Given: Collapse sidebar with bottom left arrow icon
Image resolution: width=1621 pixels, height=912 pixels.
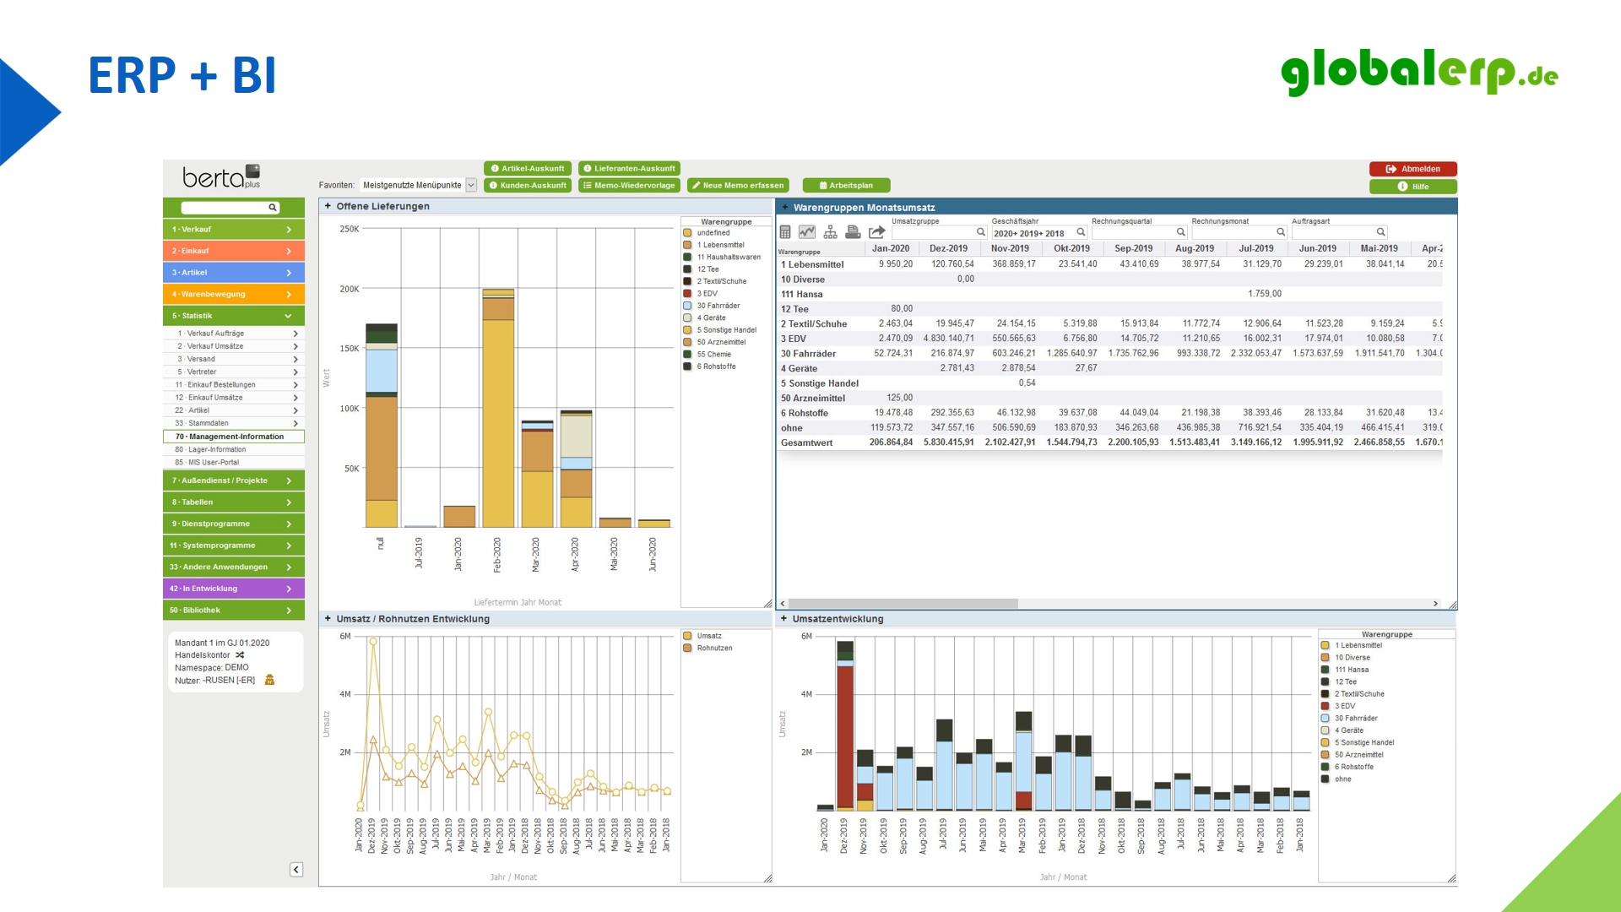Looking at the screenshot, I should pyautogui.click(x=296, y=869).
